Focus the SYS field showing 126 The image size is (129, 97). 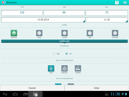pos(22,13)
